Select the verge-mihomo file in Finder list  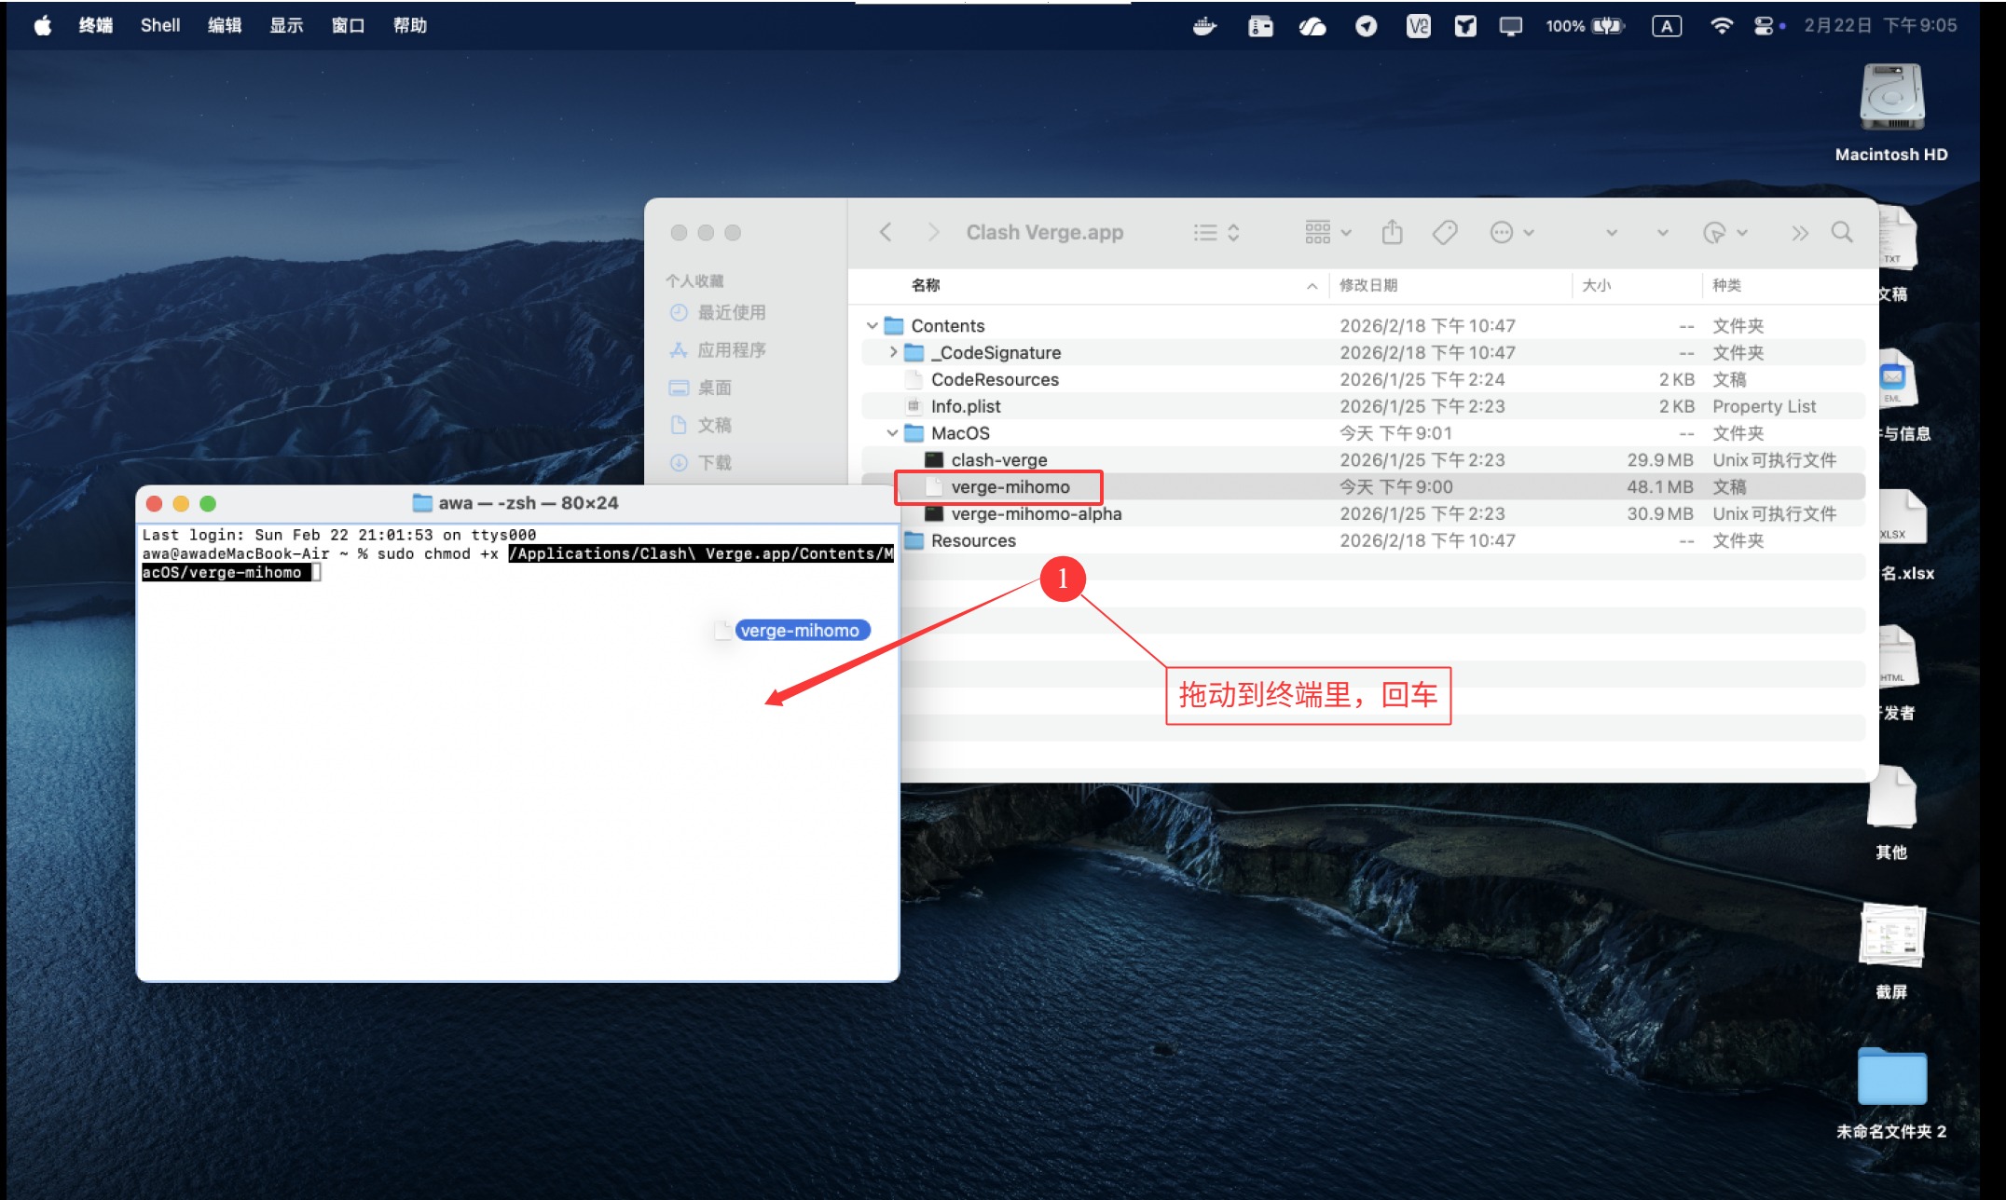click(x=1363, y=486)
